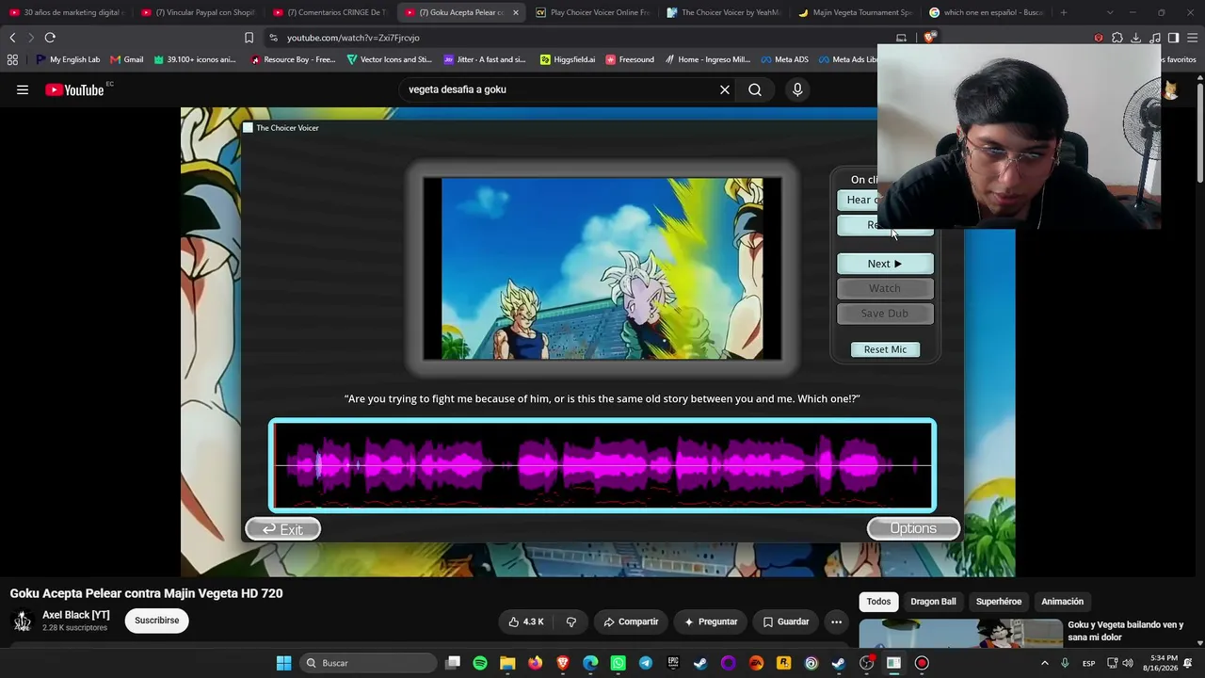Show hidden system tray icons chevron

[x=1044, y=663]
